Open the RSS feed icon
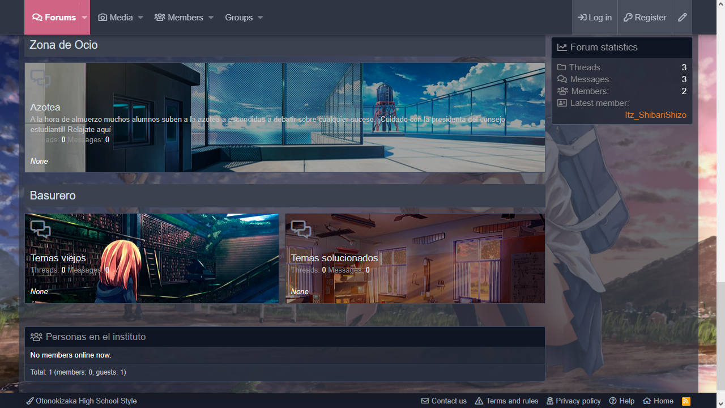 (x=686, y=401)
